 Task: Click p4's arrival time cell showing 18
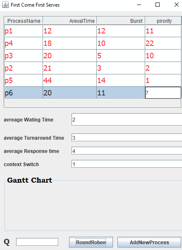point(69,43)
